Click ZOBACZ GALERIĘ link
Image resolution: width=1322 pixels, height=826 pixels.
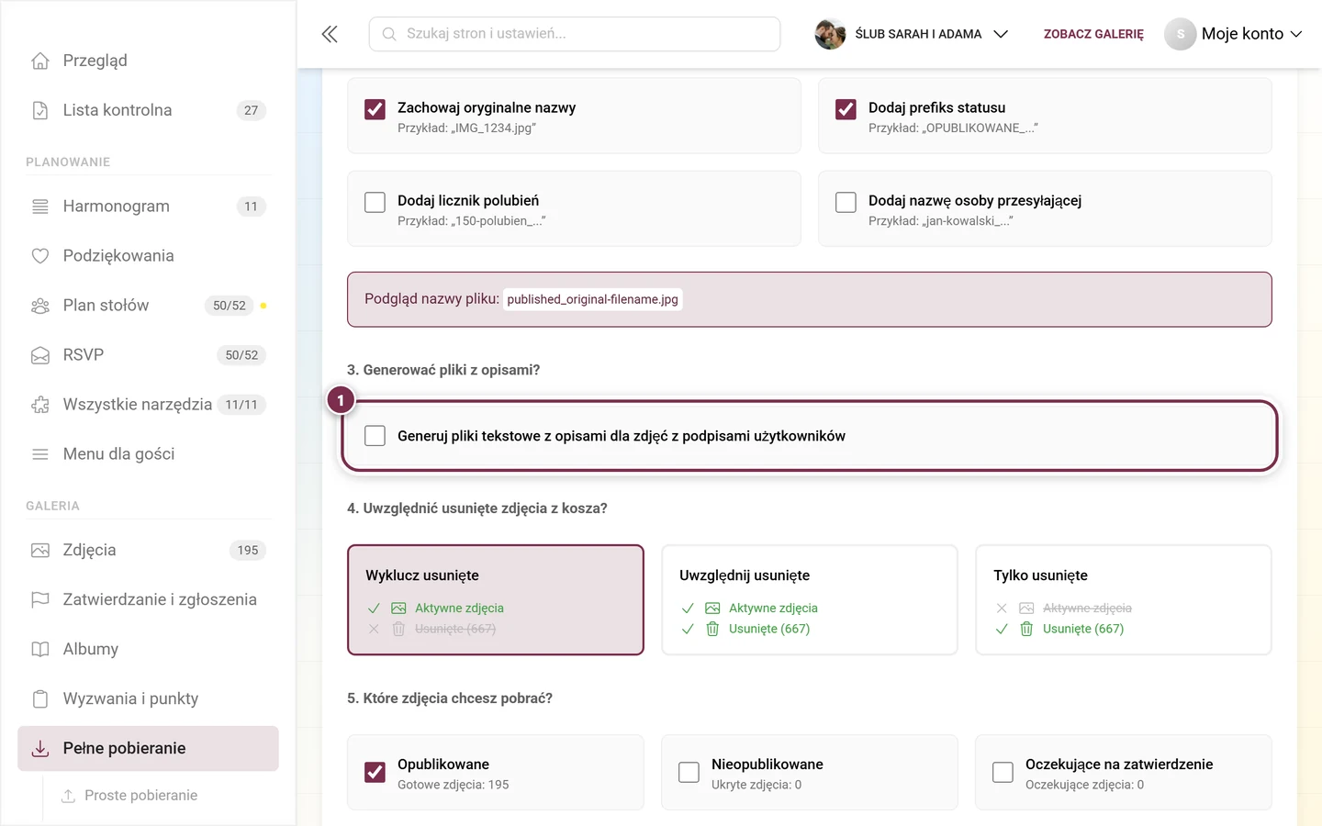click(x=1093, y=34)
